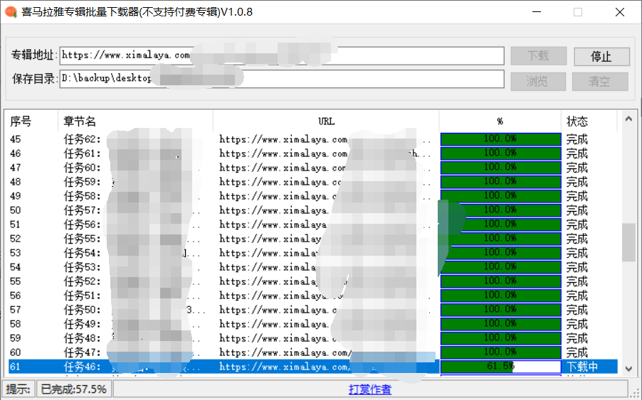Click the scrollbar up arrow
The image size is (642, 400).
click(628, 119)
